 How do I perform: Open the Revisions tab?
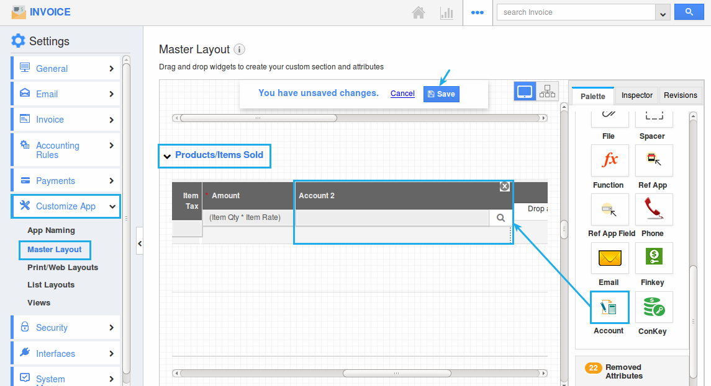tap(681, 95)
